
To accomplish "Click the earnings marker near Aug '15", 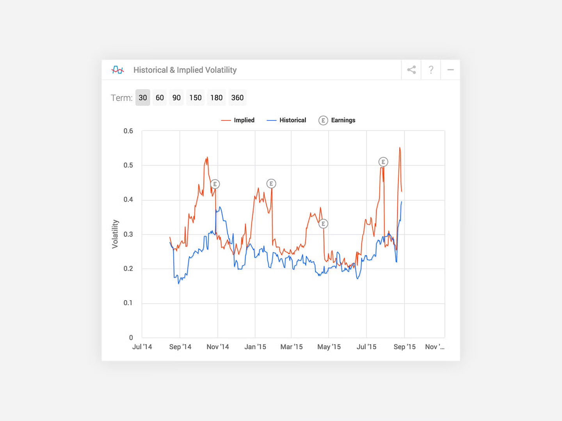I will pyautogui.click(x=383, y=162).
